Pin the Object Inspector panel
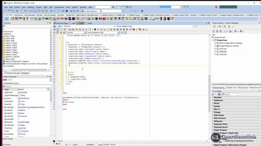This screenshot has height=146, width=261. (48, 77)
